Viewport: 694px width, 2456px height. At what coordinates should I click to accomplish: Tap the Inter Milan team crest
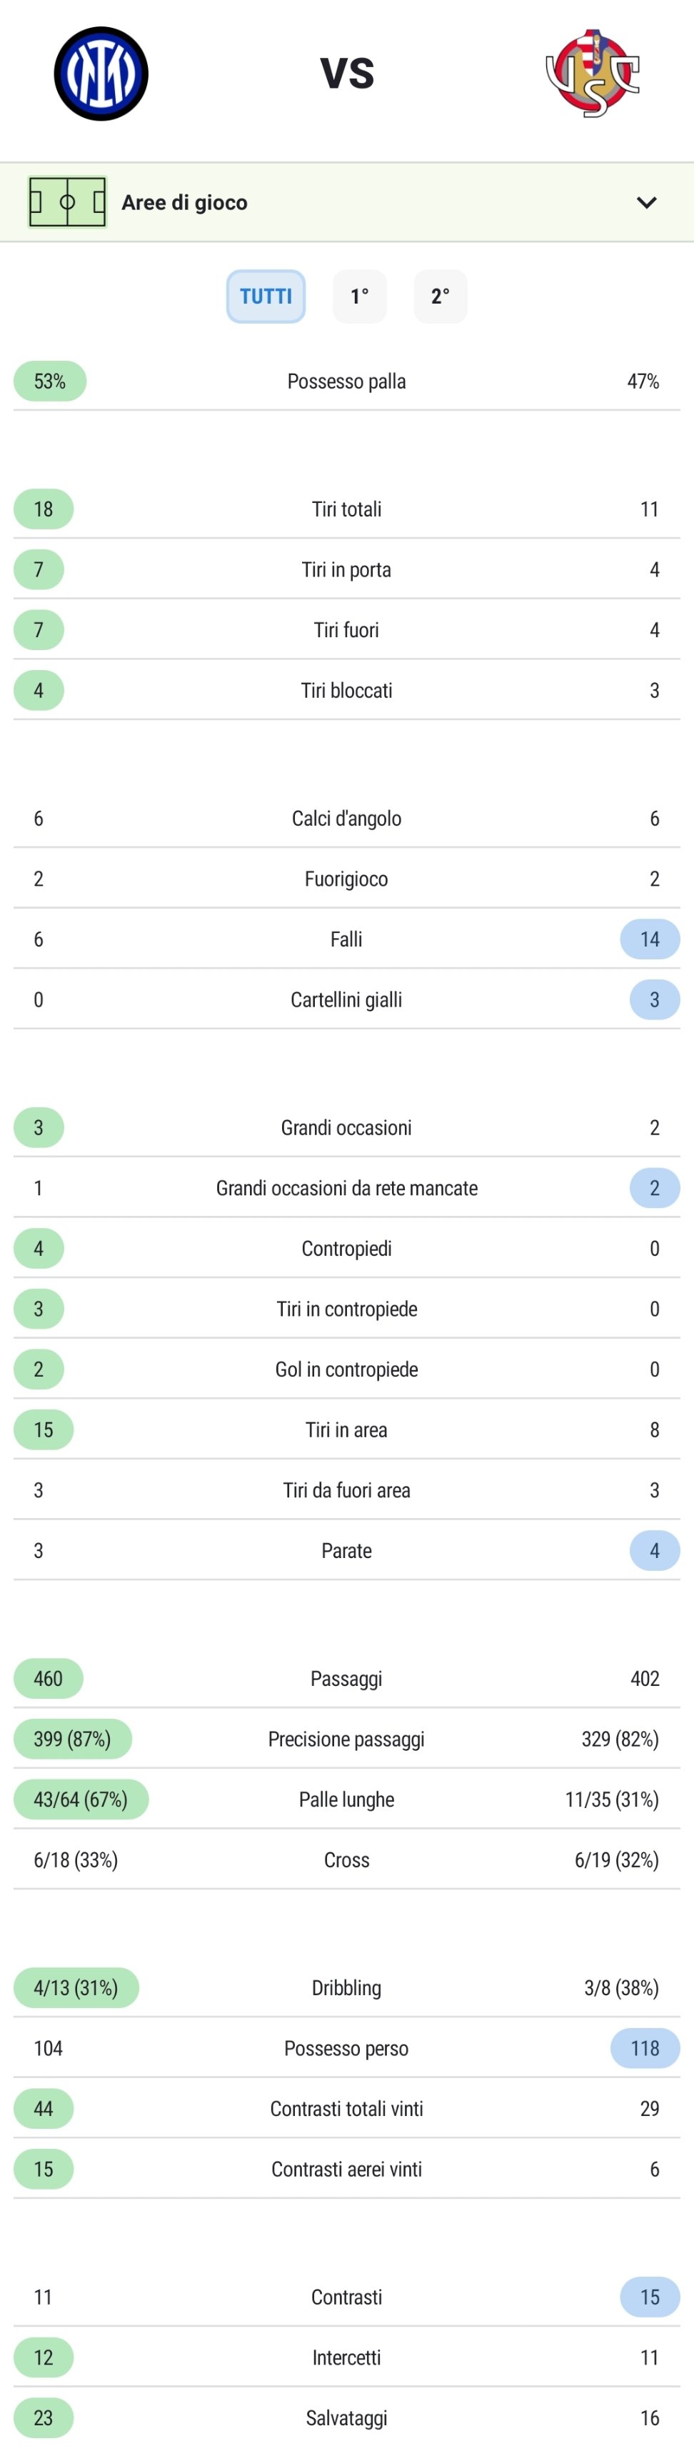pos(101,74)
